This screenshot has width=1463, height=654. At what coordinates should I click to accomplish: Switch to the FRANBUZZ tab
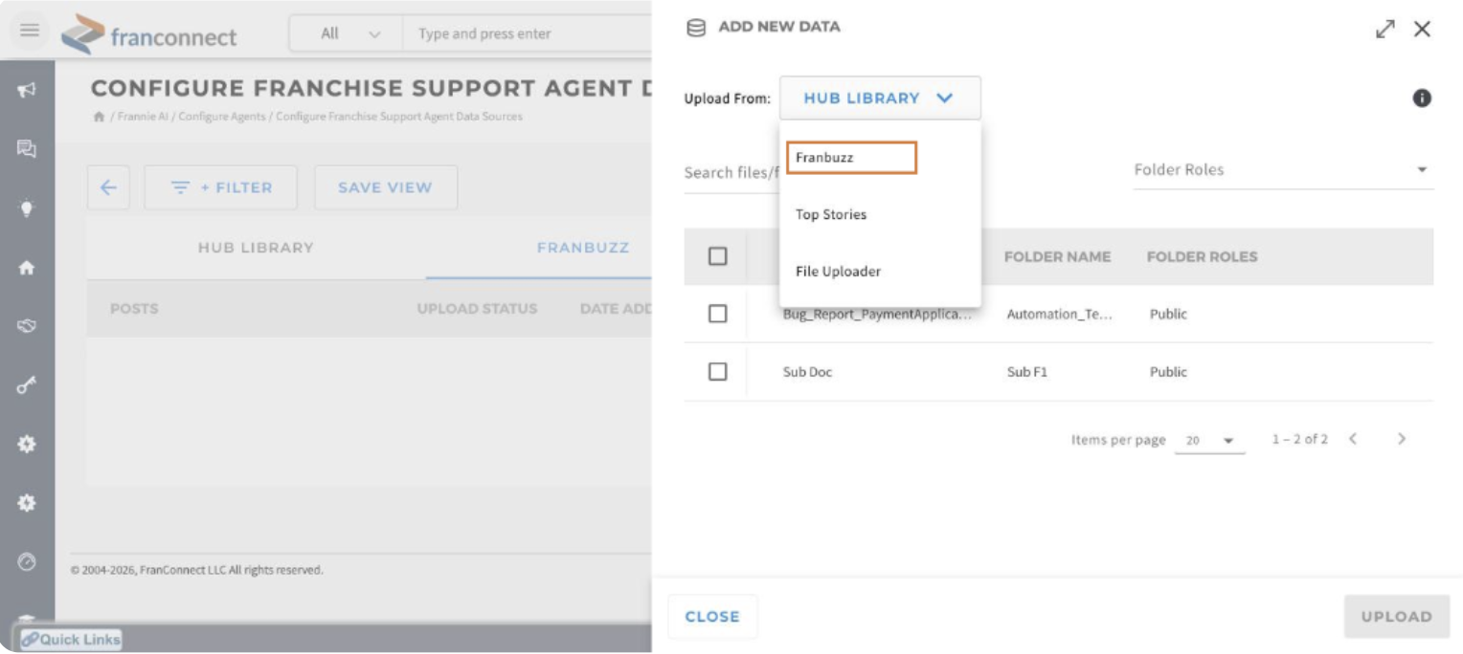(582, 248)
